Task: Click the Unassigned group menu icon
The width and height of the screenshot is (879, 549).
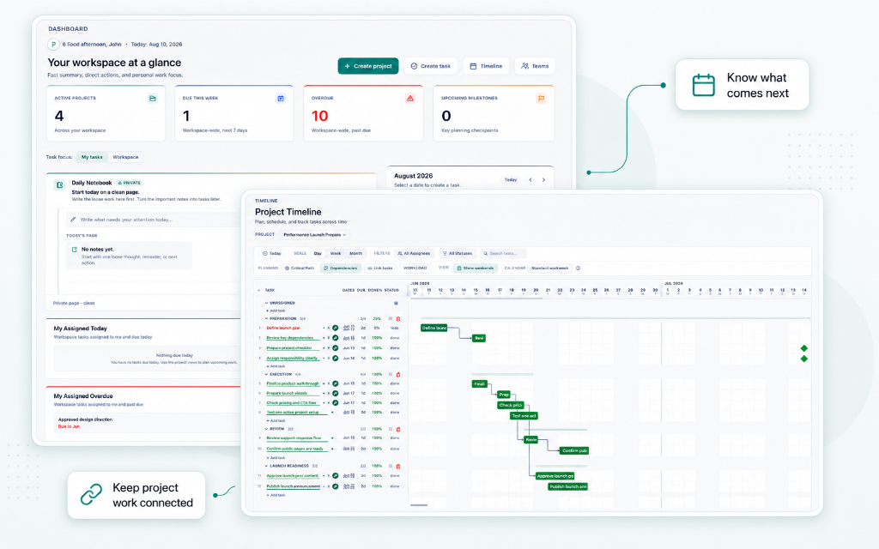Action: (x=396, y=303)
